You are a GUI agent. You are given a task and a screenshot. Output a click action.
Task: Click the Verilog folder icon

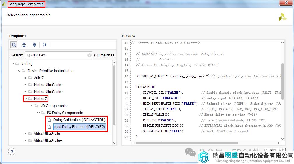[x=17, y=64]
